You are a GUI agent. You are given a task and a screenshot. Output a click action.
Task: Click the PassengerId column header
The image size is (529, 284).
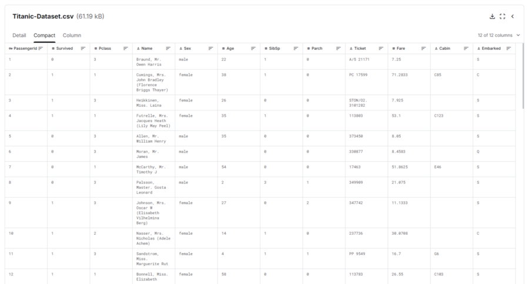point(25,49)
